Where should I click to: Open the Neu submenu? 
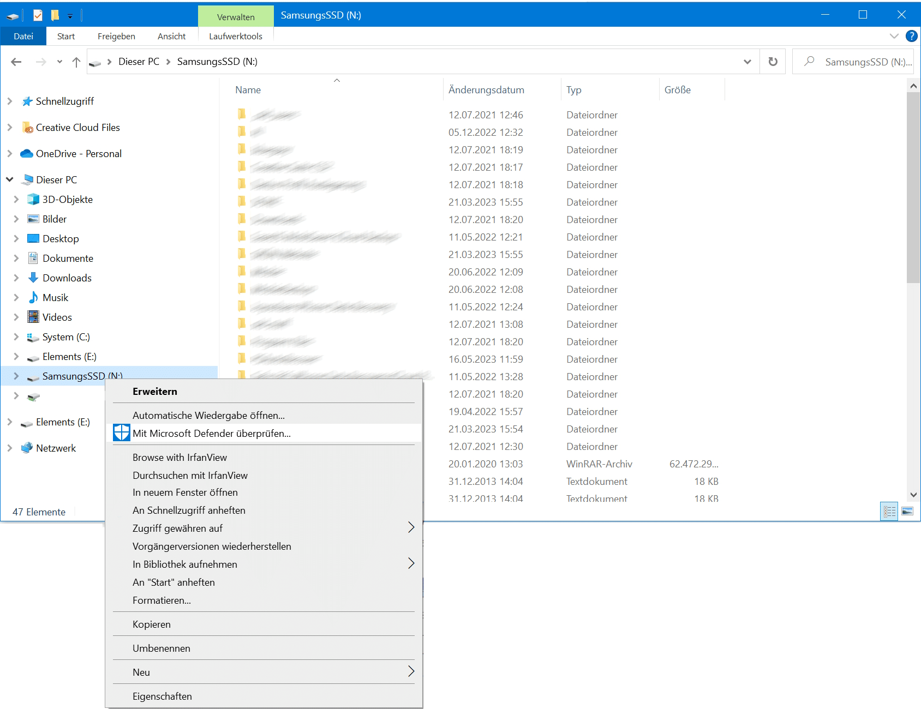point(264,672)
